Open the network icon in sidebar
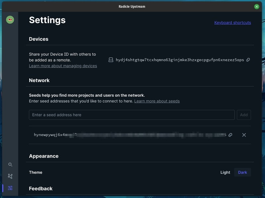 (x=10, y=176)
